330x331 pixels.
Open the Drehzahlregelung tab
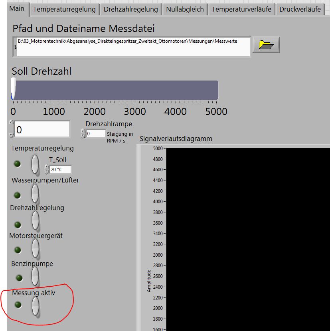point(131,9)
